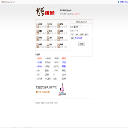Select the Libra scales zodiac icon
The width and height of the screenshot is (128, 128).
click(38, 39)
